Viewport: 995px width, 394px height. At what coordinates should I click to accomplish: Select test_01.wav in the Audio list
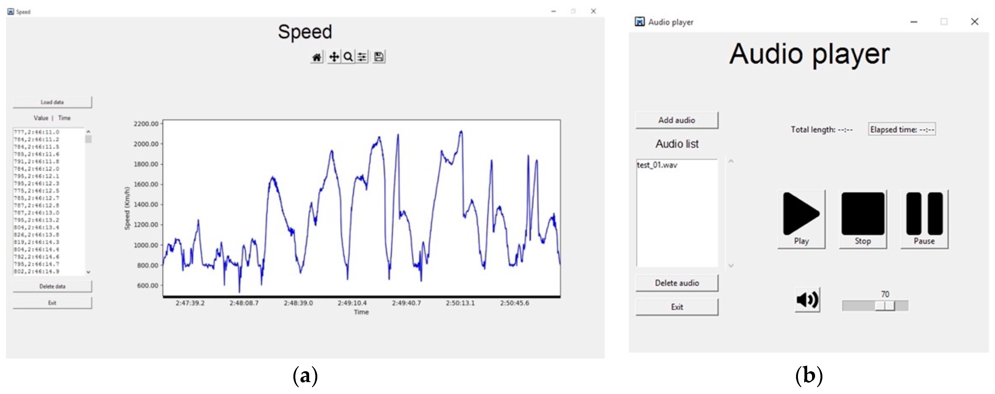(657, 165)
